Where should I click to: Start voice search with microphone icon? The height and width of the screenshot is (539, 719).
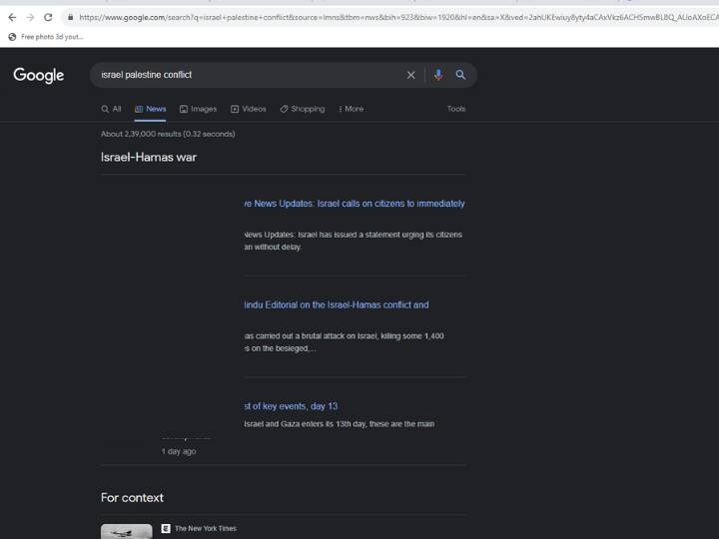pos(438,75)
